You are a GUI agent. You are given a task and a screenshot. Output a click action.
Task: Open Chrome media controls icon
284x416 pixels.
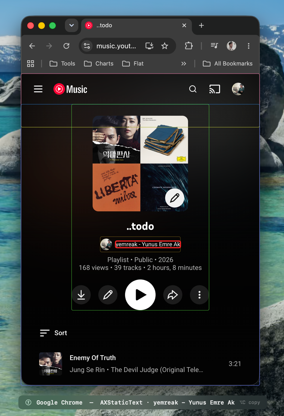click(x=214, y=46)
